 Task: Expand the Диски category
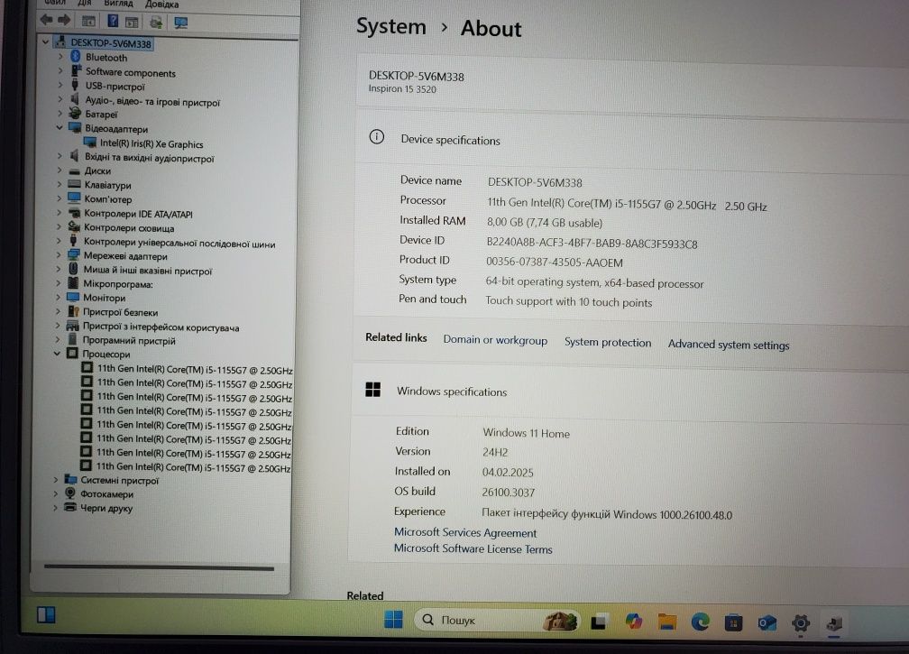(60, 170)
